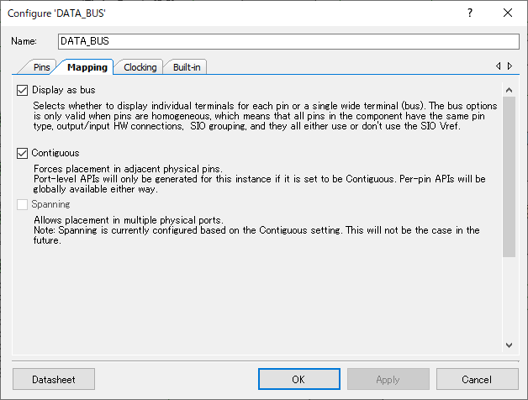Screen dimensions: 528x400
Task: Switch to the Pins tab
Action: point(41,67)
